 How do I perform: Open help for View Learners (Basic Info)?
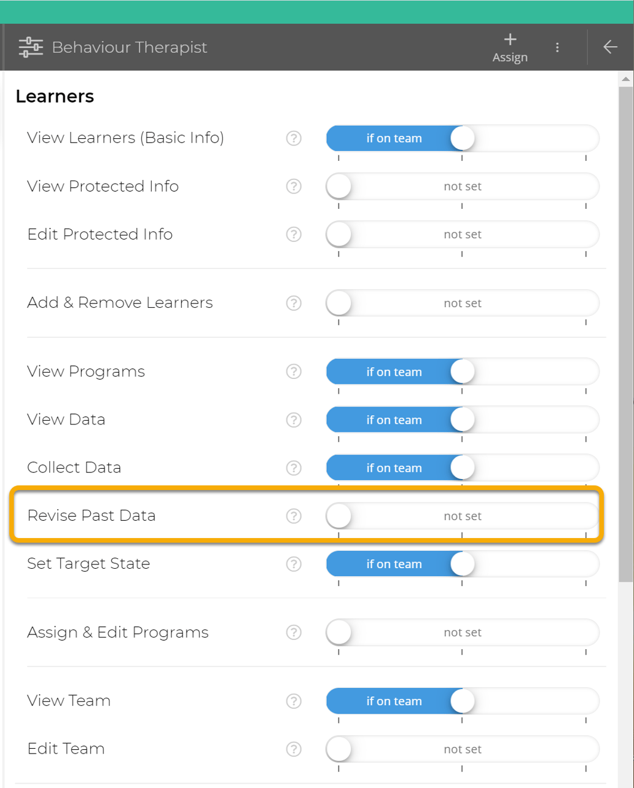click(294, 139)
